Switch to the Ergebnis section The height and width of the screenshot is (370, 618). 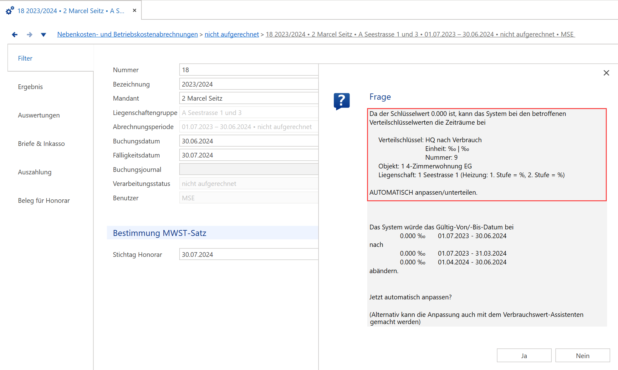(x=30, y=87)
